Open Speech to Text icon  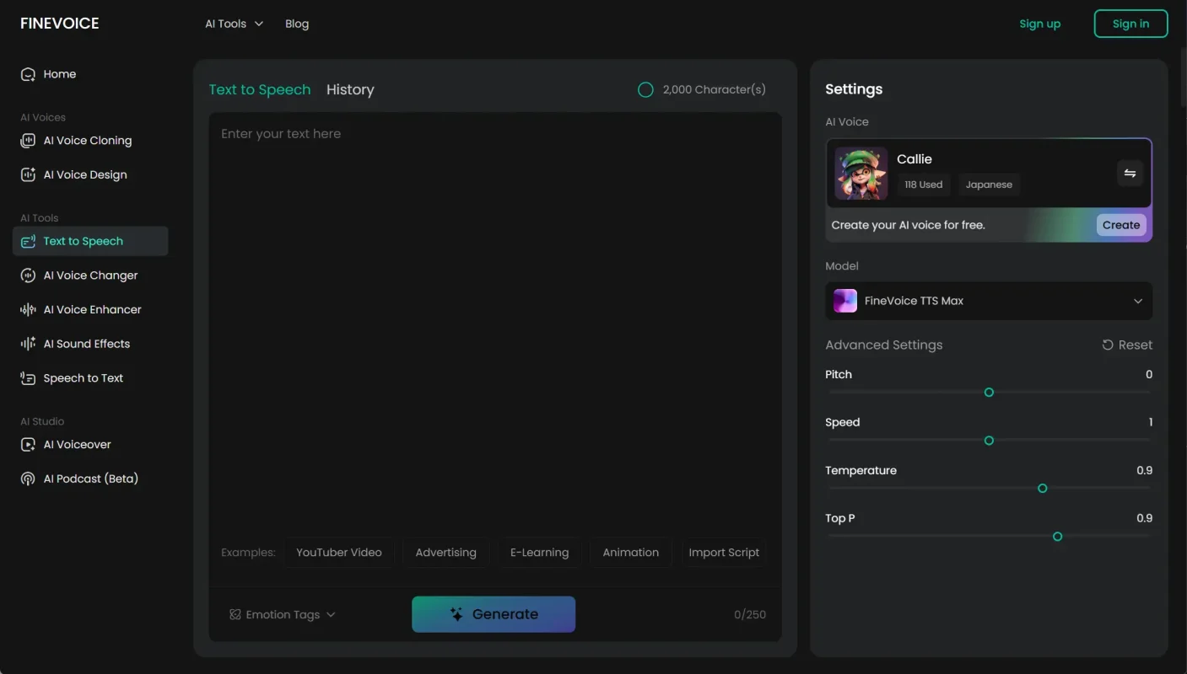(x=28, y=378)
